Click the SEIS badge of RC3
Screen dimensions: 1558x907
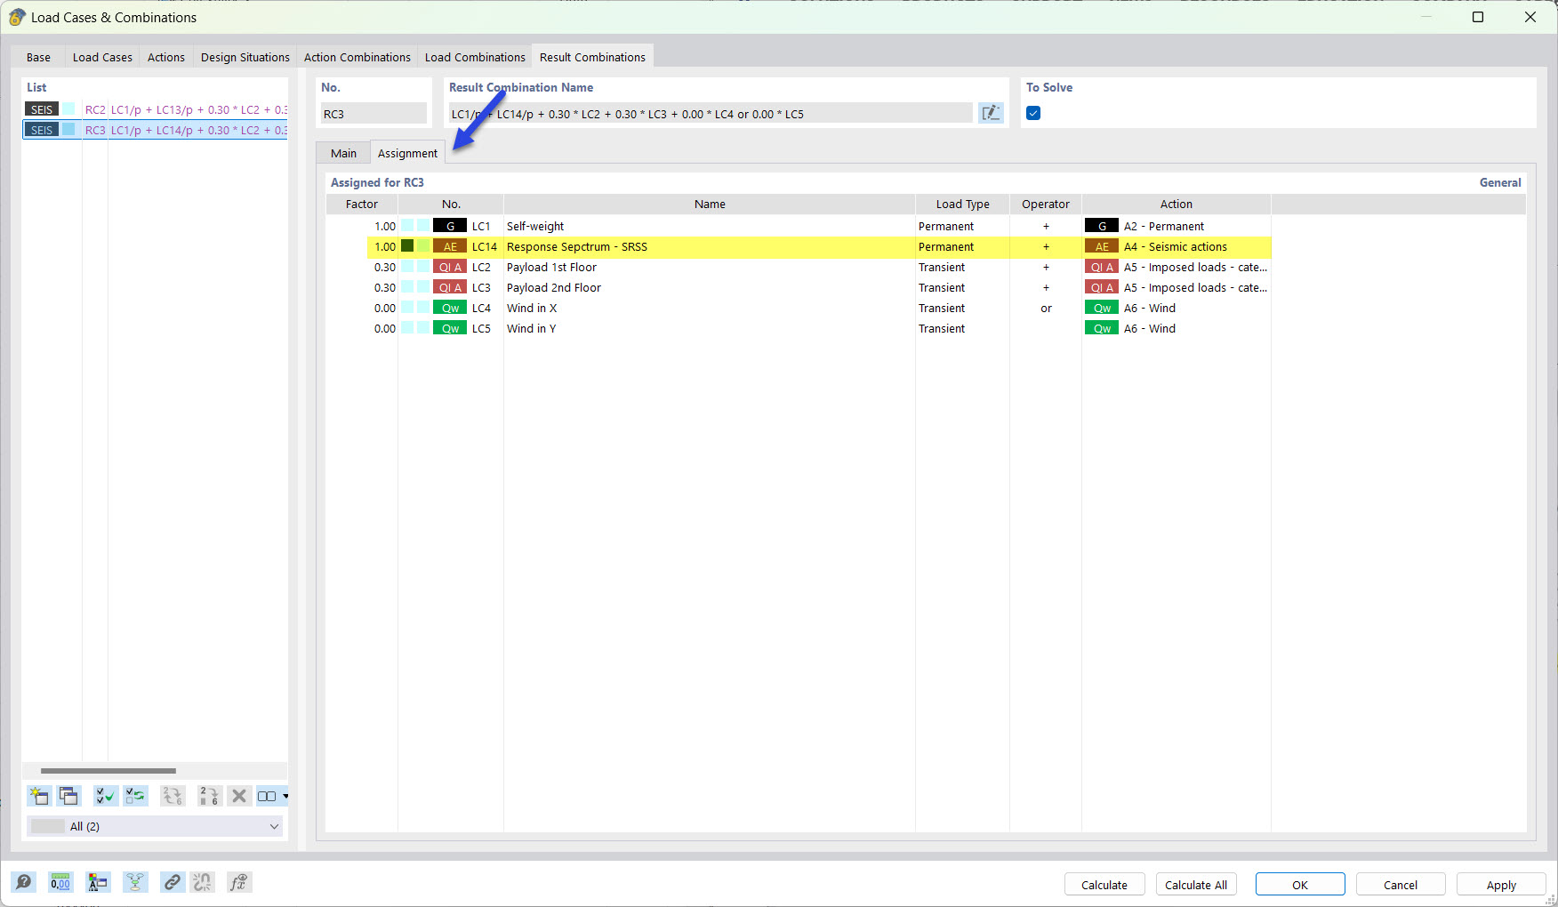tap(42, 130)
